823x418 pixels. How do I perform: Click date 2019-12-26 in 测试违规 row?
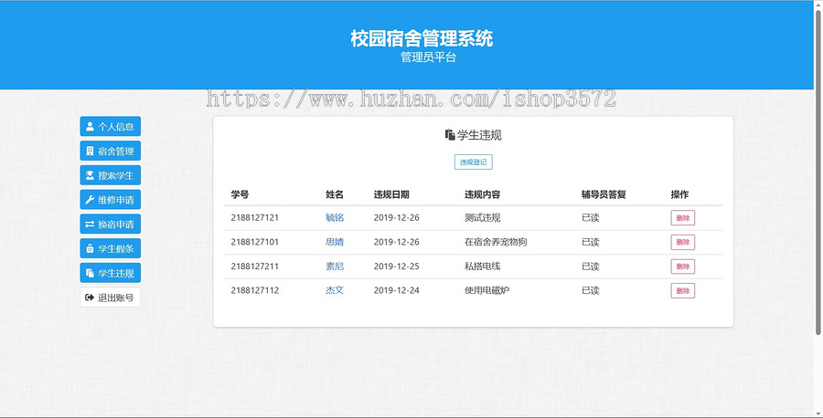point(396,217)
